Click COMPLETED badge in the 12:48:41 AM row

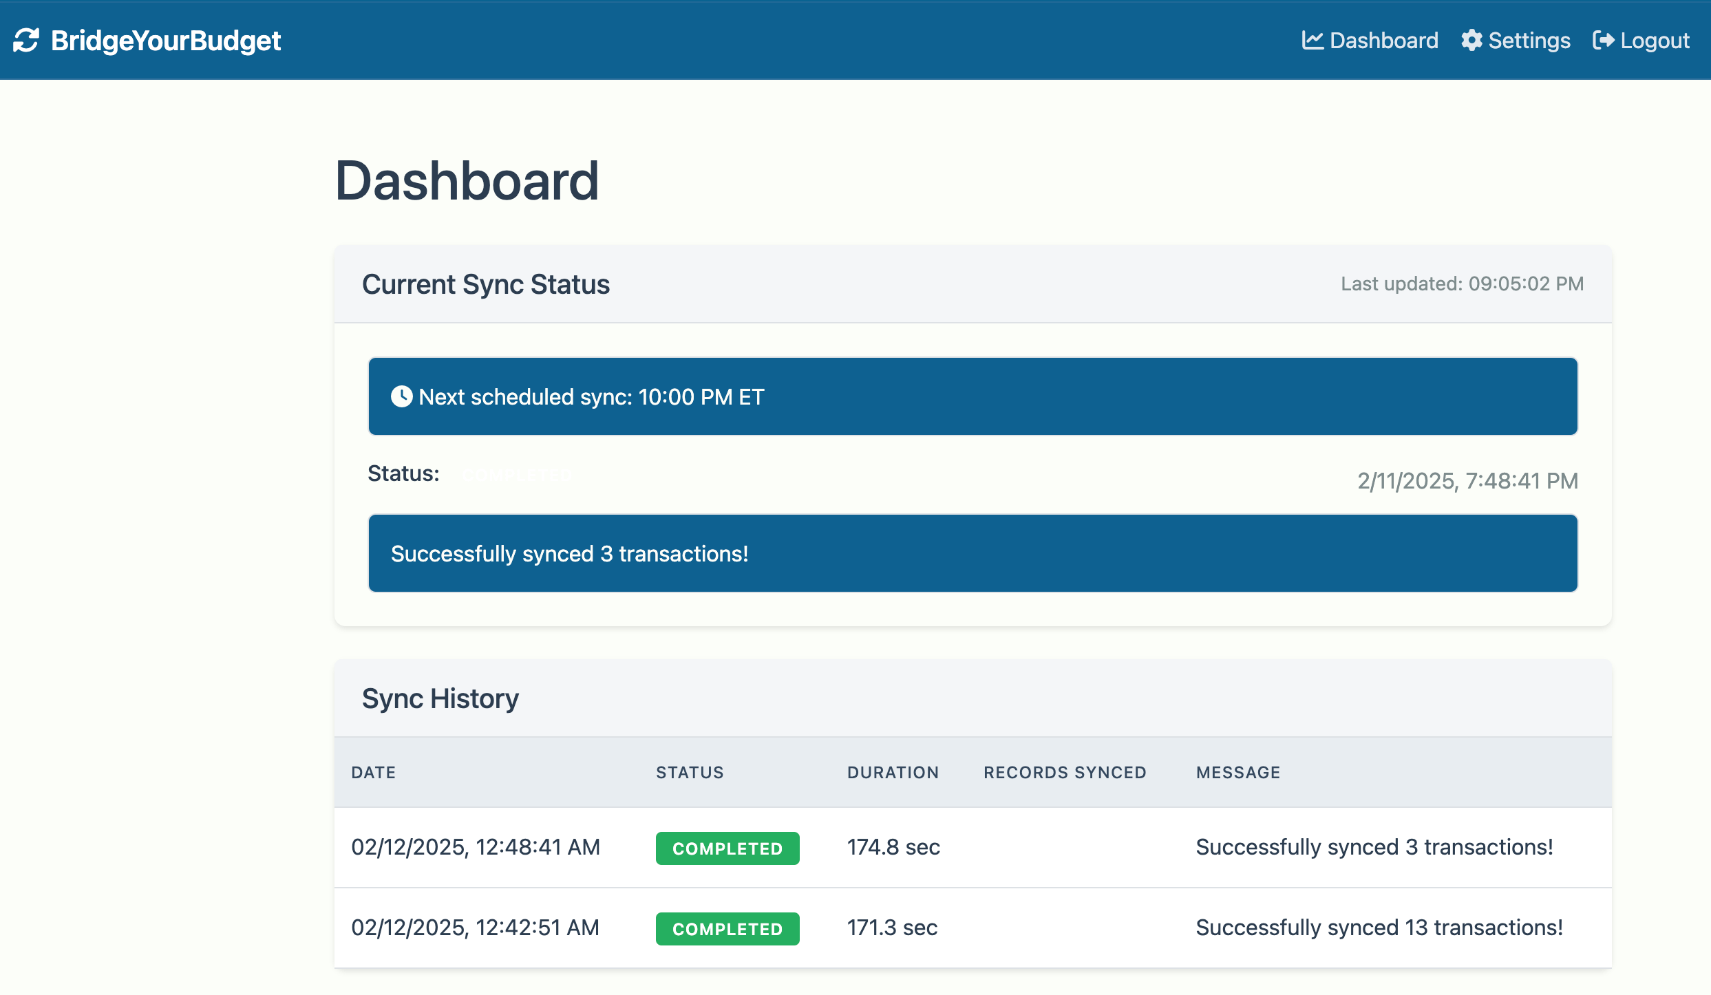click(x=727, y=848)
